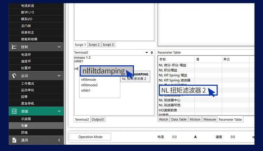Open 紧急停机 under 运动

tap(36, 104)
